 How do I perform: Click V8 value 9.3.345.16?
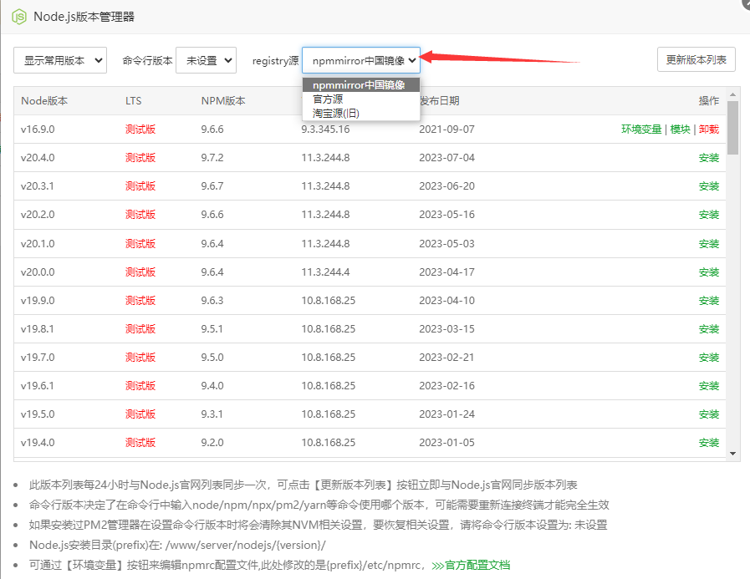(325, 130)
